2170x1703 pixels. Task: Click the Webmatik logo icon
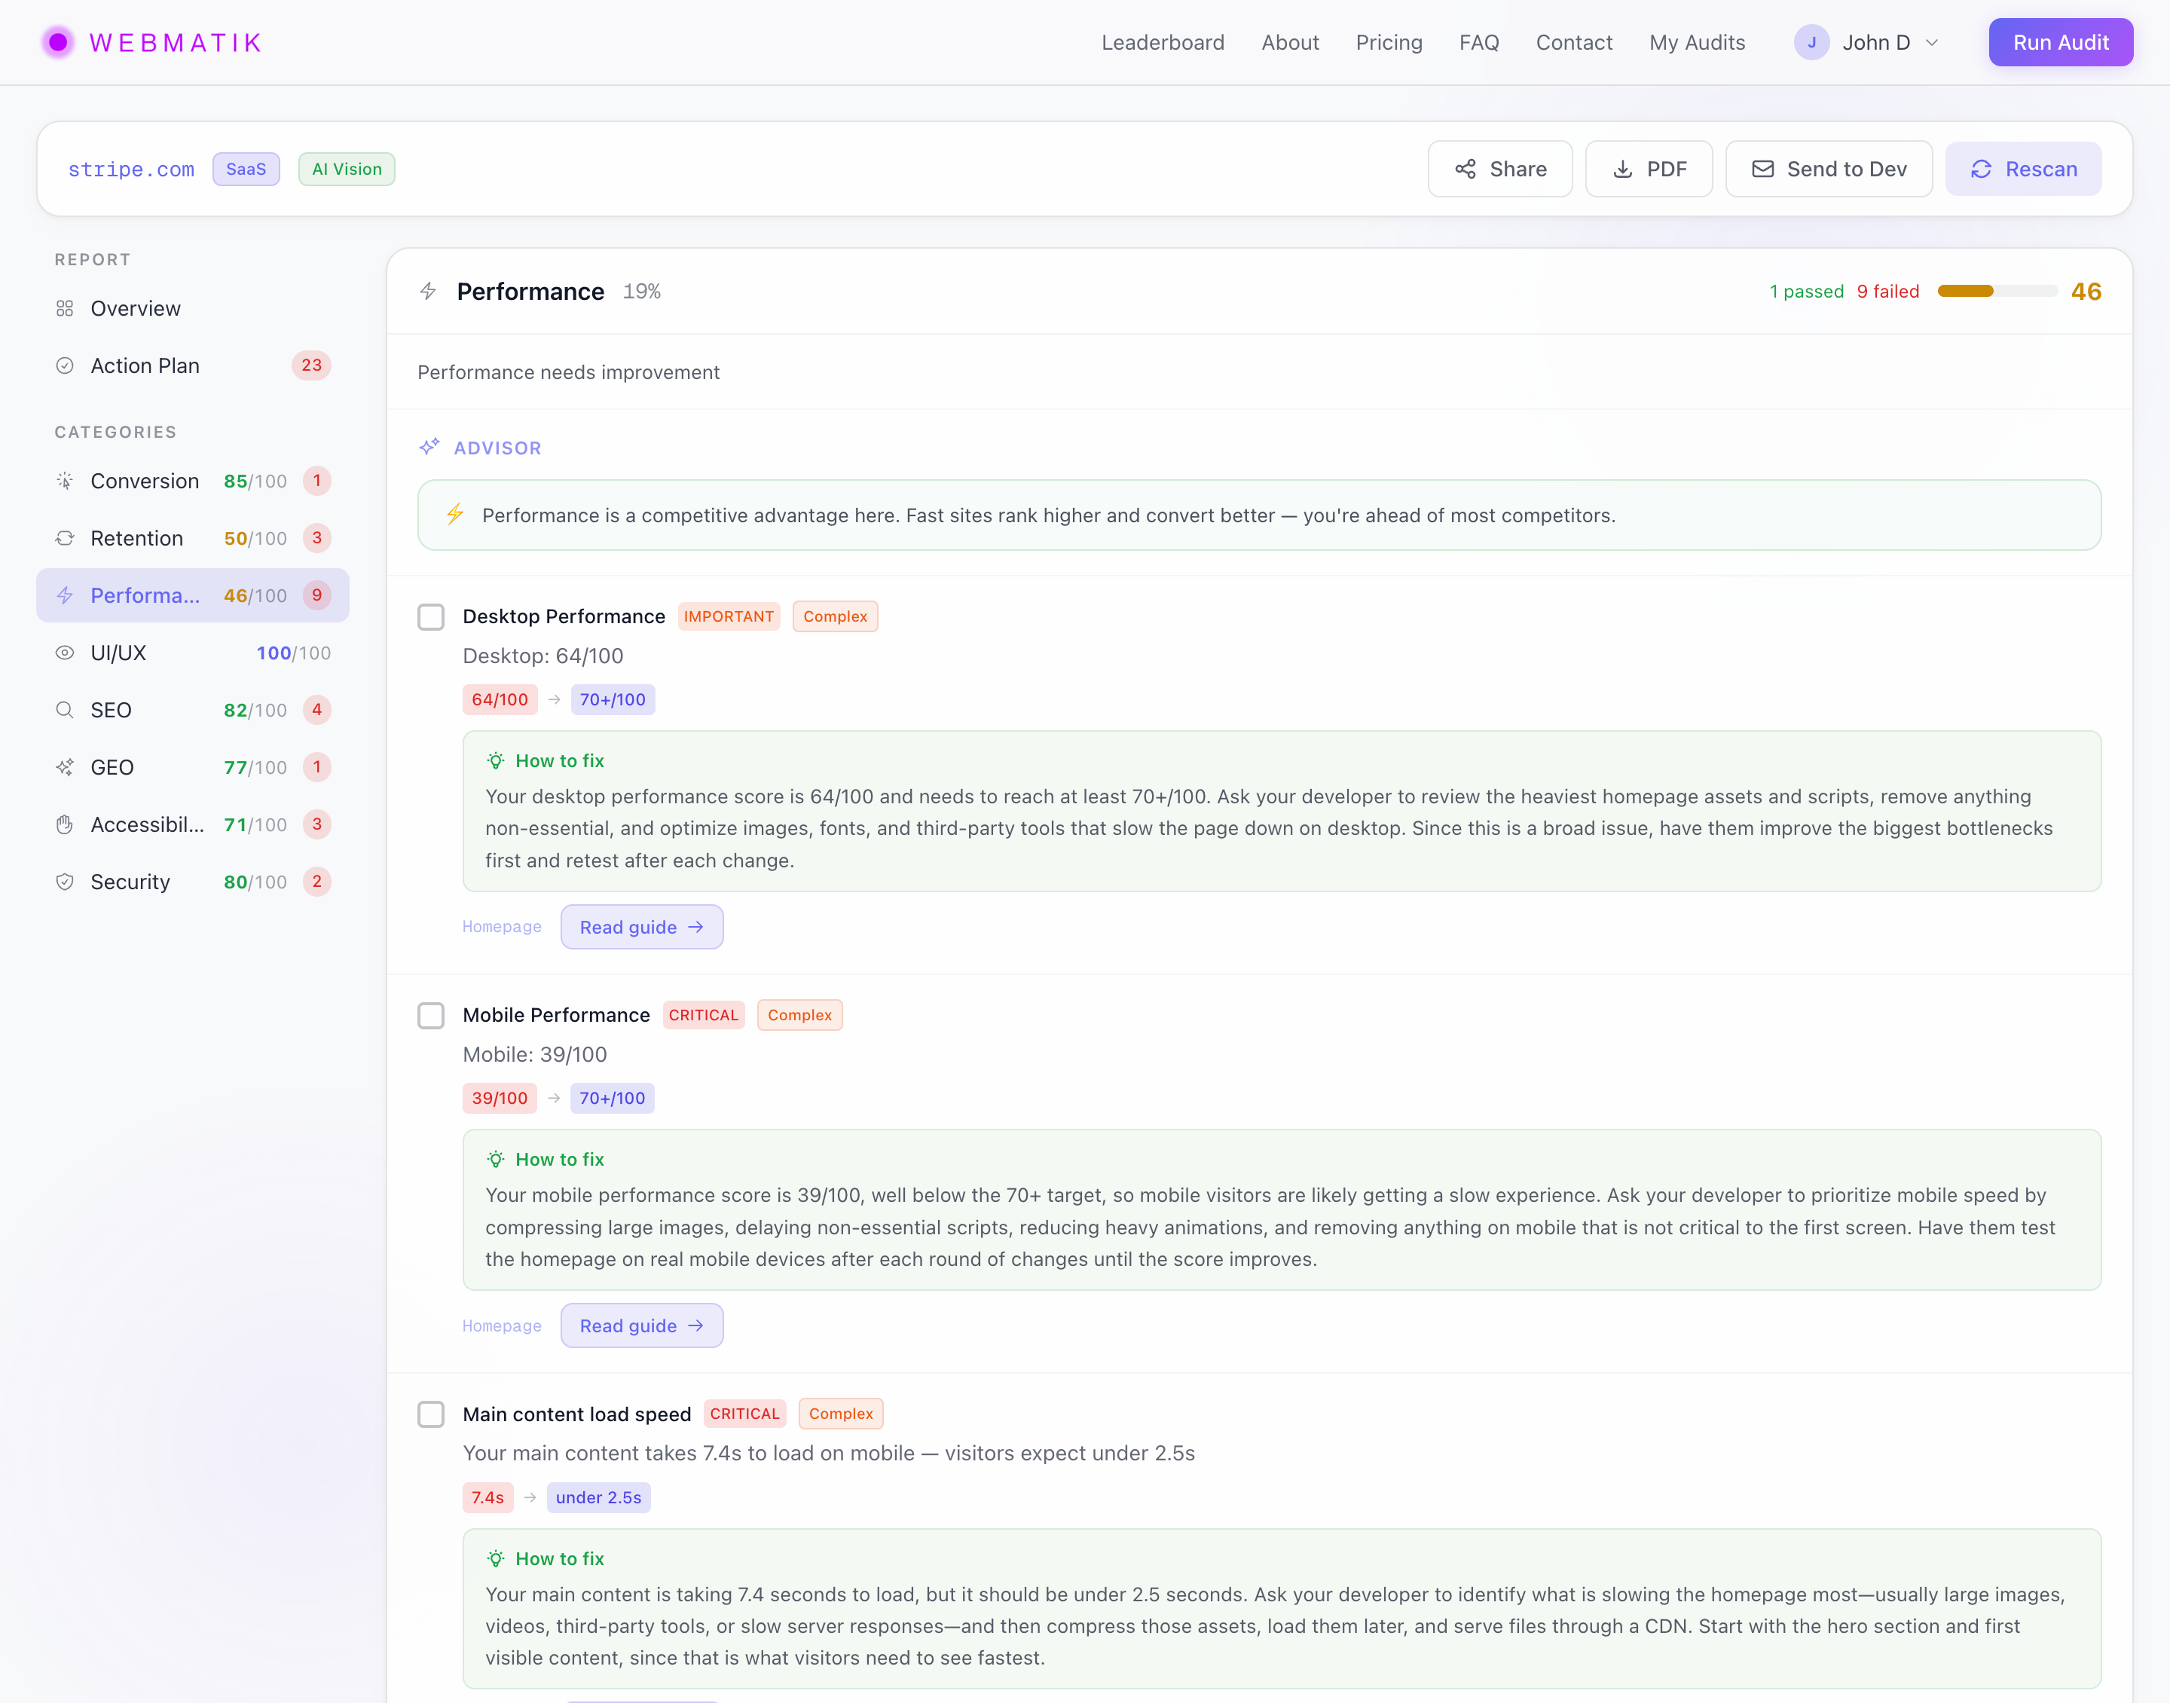(58, 42)
